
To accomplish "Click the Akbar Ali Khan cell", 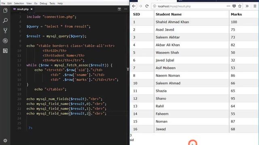I will coord(191,45).
